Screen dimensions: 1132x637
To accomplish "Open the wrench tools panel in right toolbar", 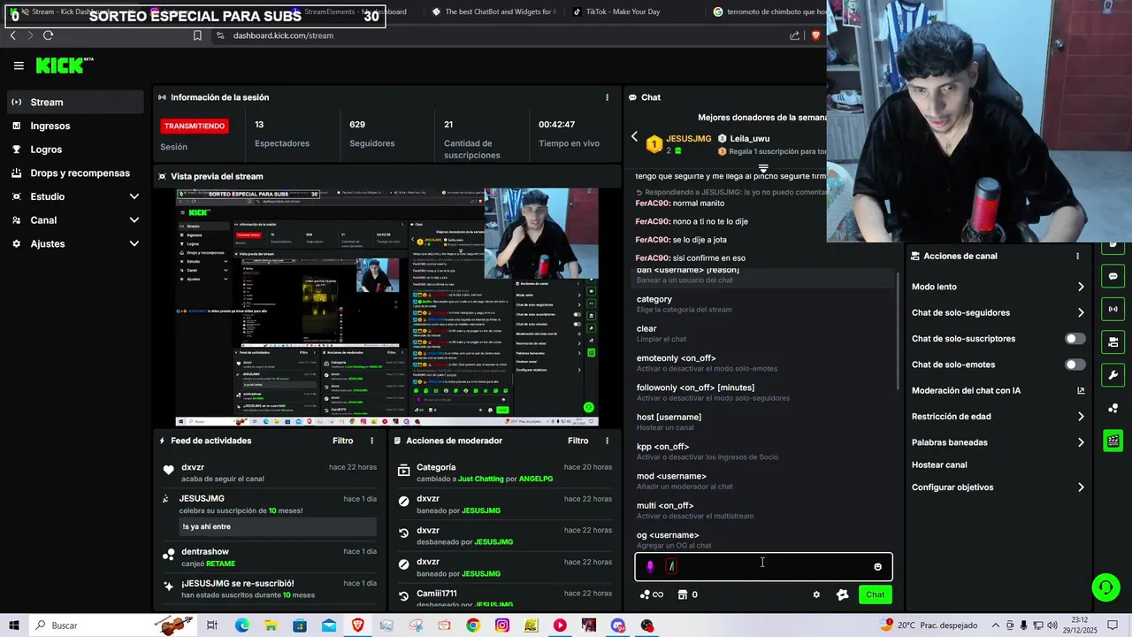I will tap(1113, 375).
